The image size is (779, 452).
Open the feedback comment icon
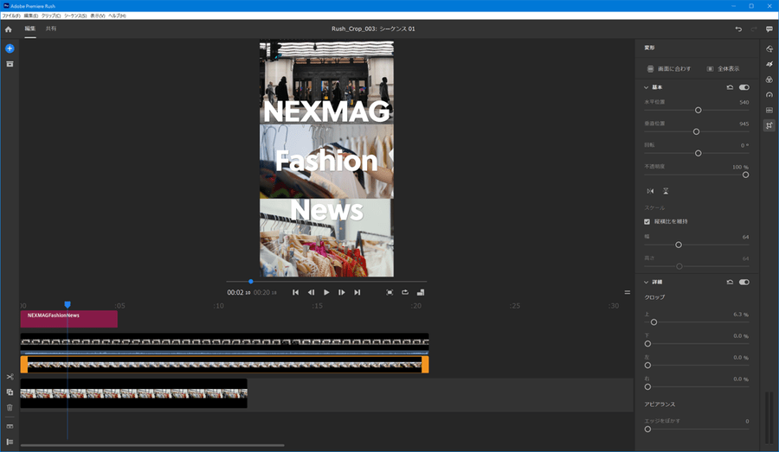pyautogui.click(x=769, y=29)
